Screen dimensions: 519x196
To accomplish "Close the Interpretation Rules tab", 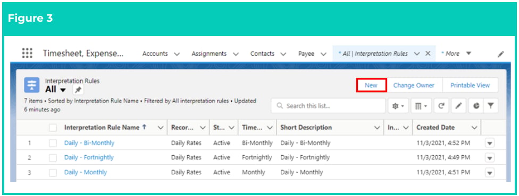I will [x=428, y=54].
